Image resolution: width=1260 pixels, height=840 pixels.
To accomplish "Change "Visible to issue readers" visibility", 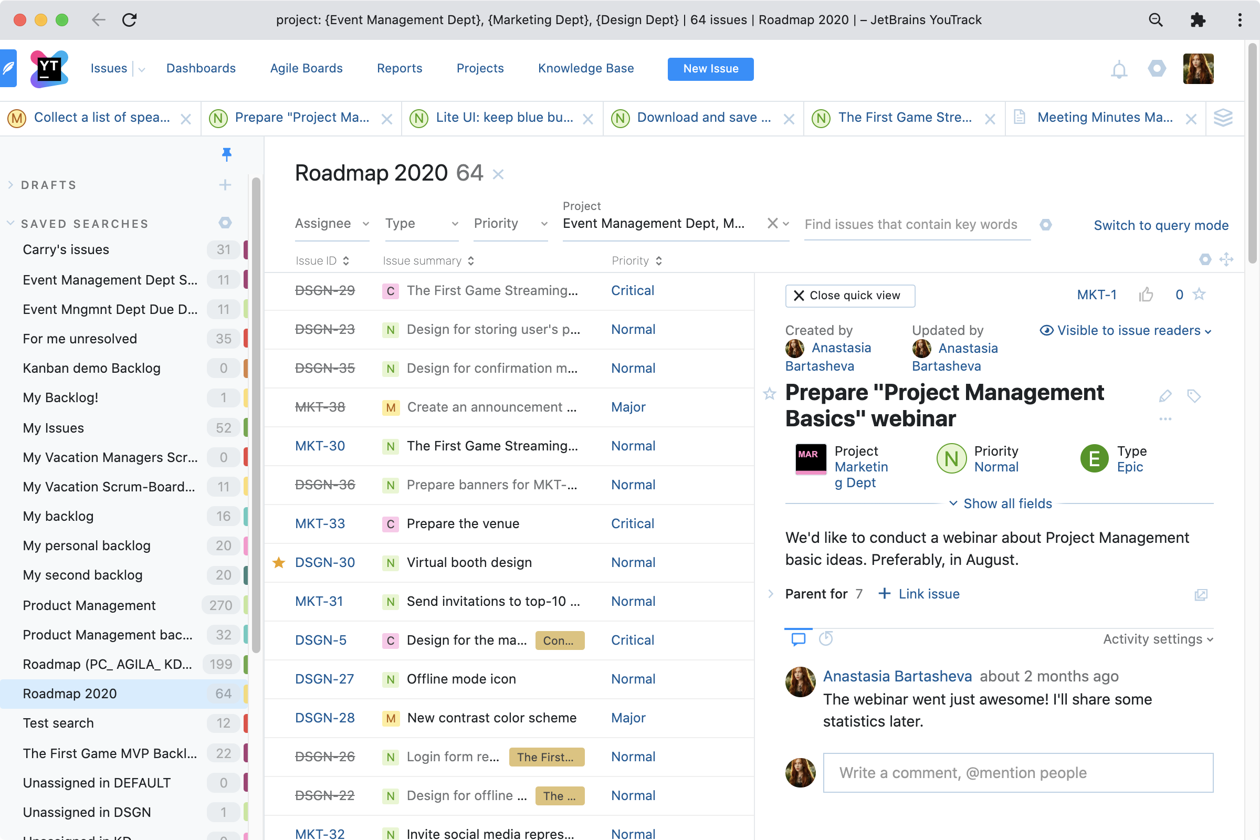I will tap(1126, 331).
